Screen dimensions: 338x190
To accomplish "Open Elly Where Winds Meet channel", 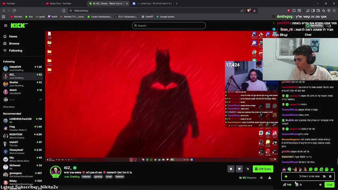I will tap(22, 159).
